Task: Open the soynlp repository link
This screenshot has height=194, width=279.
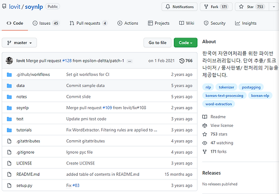Action: [34, 7]
